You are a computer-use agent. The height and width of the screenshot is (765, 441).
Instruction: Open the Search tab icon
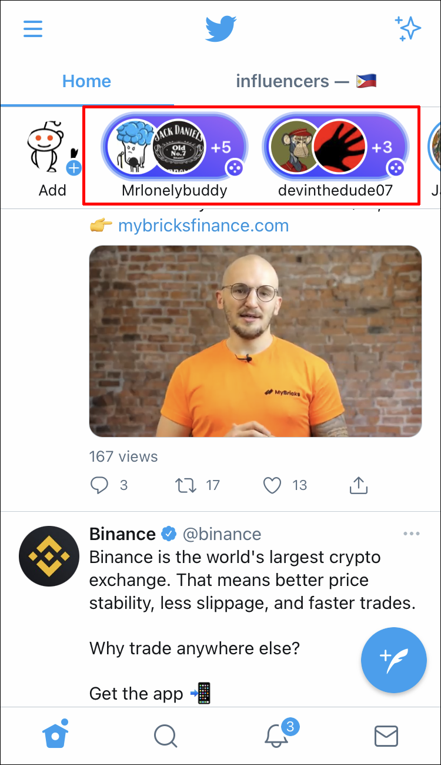tap(165, 736)
